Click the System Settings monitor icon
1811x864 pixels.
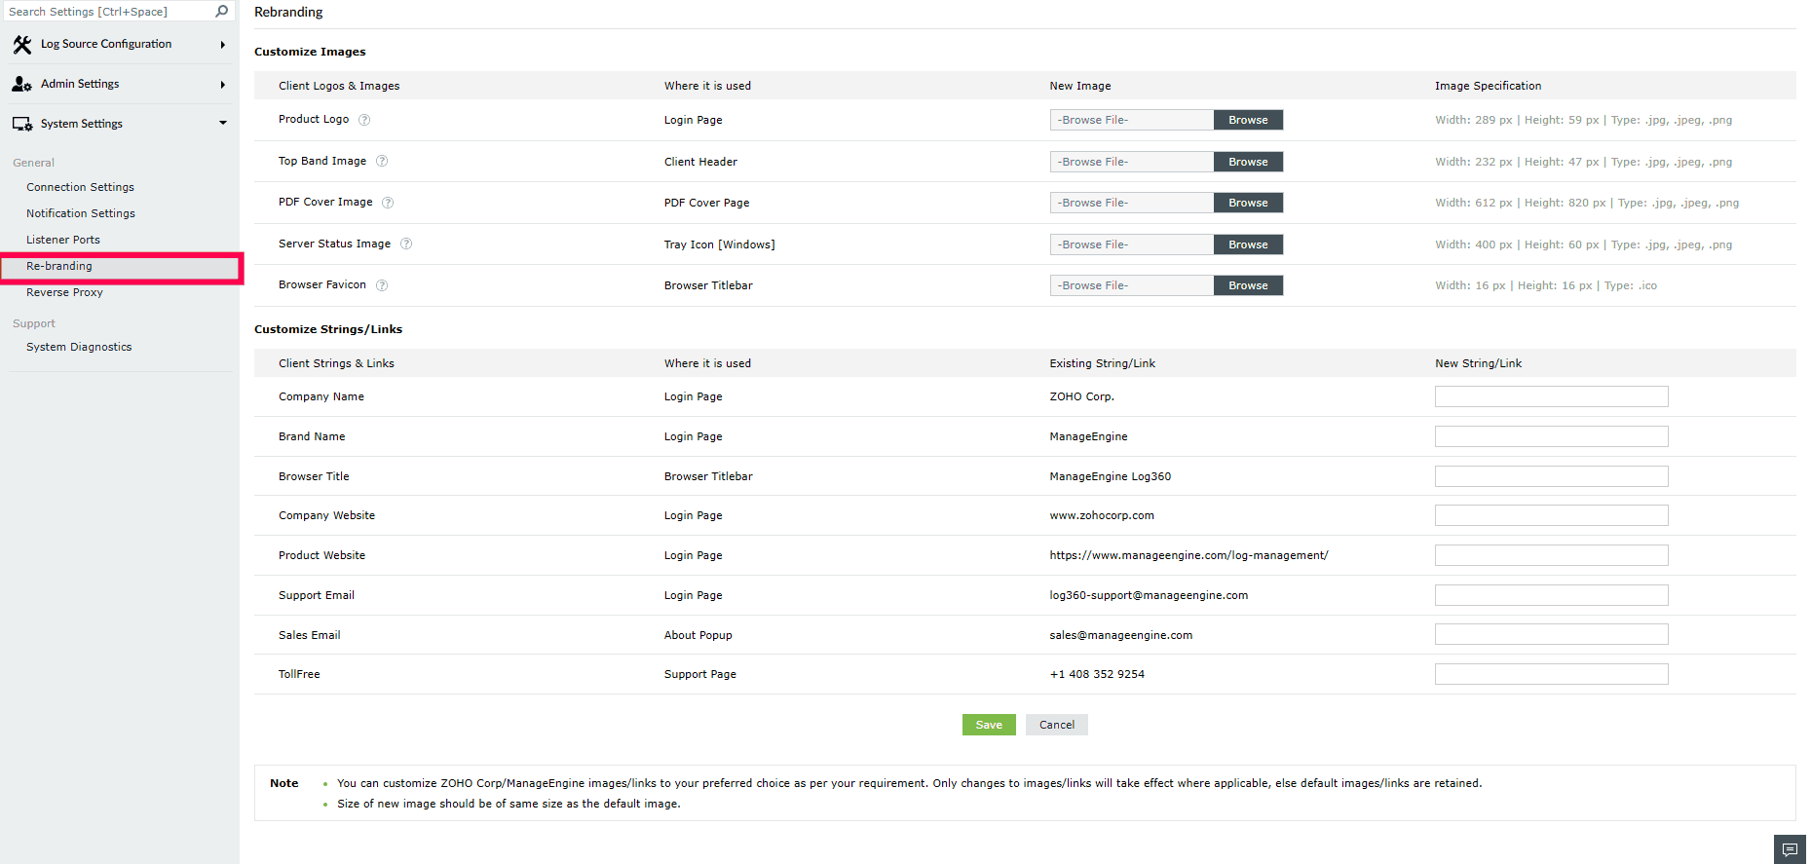click(21, 124)
